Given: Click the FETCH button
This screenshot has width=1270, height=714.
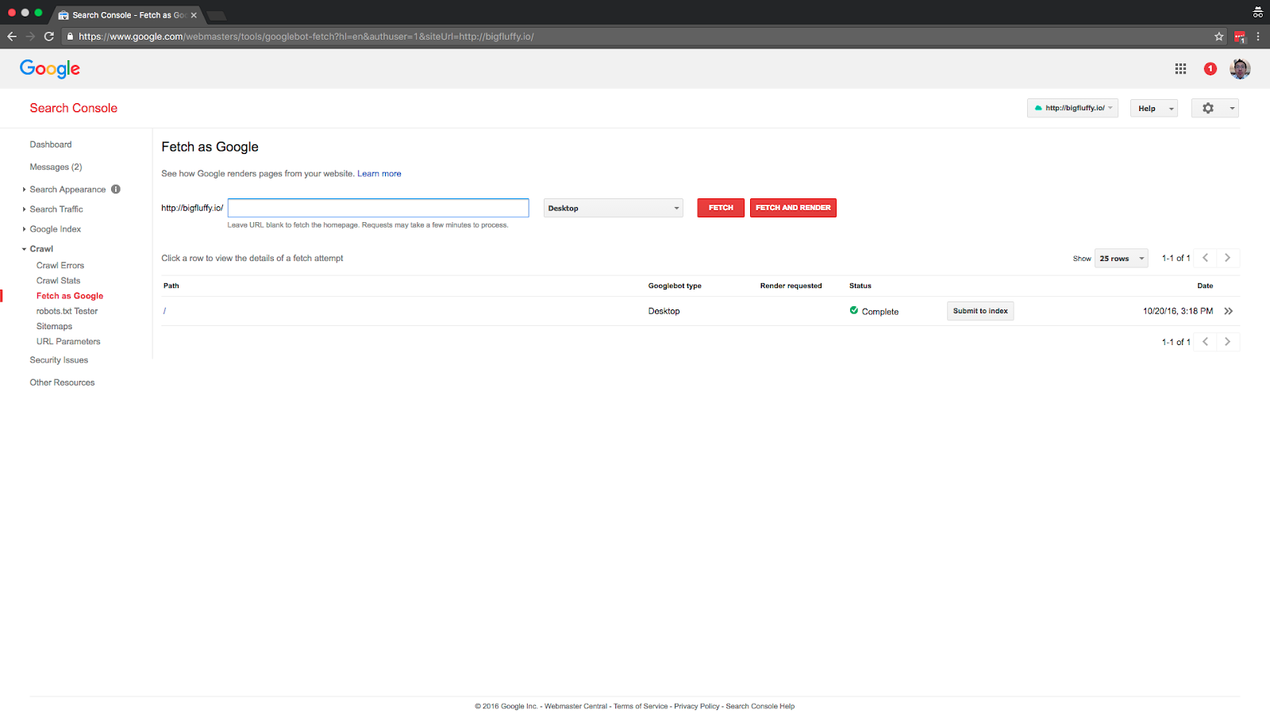Looking at the screenshot, I should click(x=721, y=208).
